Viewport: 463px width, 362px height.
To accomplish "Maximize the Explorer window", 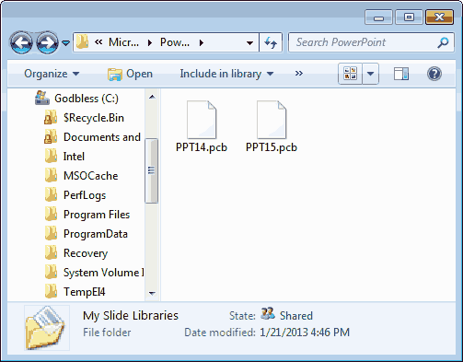I will 409,18.
